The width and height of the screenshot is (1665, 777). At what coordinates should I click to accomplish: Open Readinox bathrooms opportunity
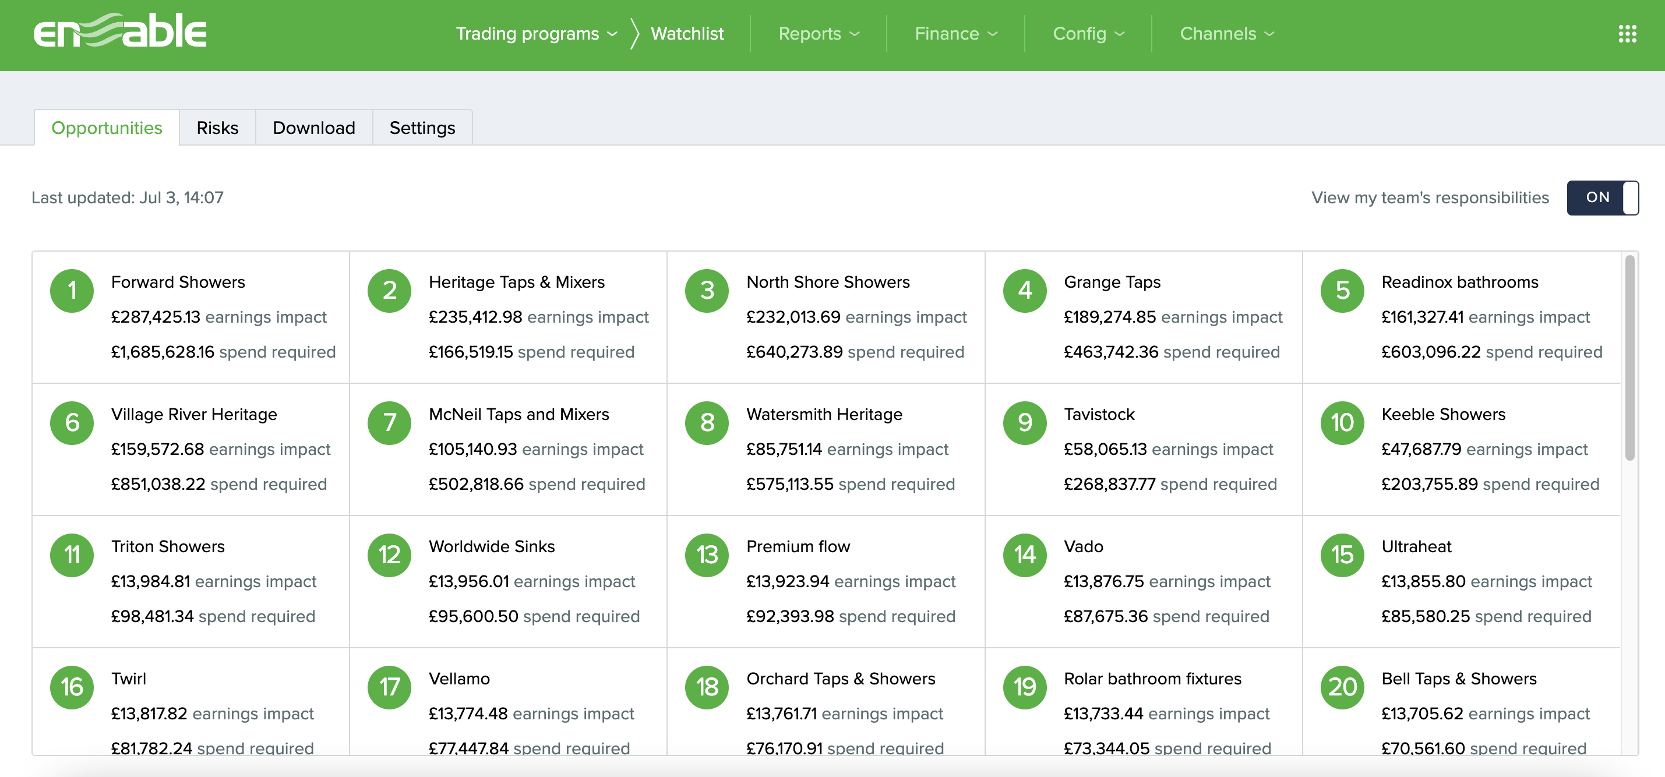1462,317
